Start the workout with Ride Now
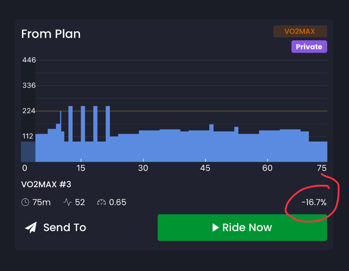 (242, 227)
